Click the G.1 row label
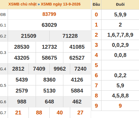Image resolution: width=139 pixels, height=118 pixels. click(x=3, y=25)
